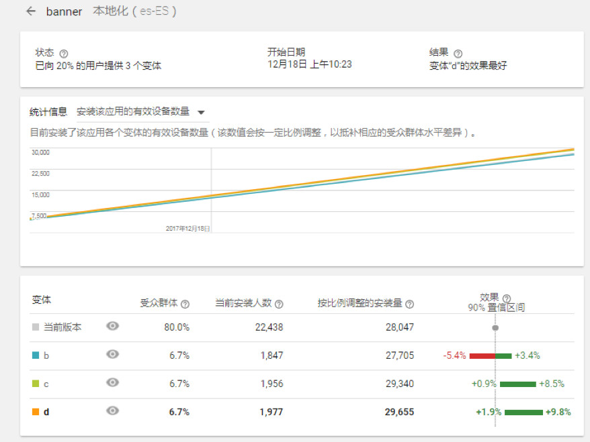Go back using the arrow beside banner
The width and height of the screenshot is (590, 442).
coord(31,11)
